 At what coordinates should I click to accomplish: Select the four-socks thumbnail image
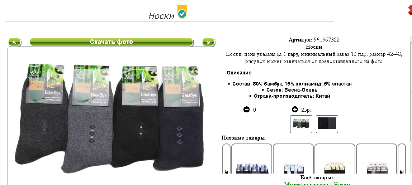pos(301,124)
